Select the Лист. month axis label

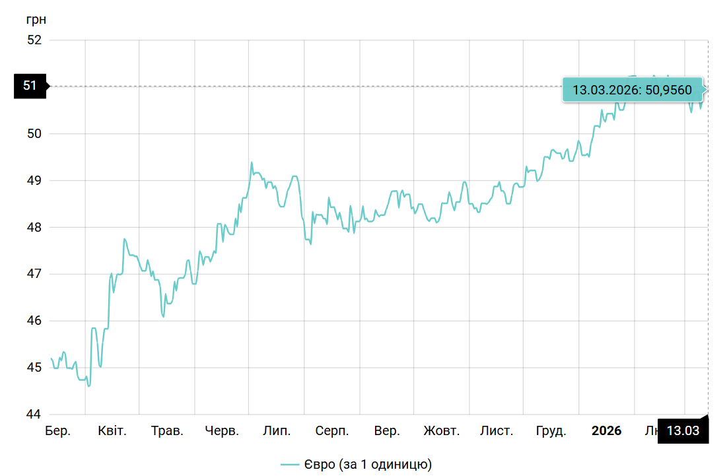pyautogui.click(x=496, y=431)
